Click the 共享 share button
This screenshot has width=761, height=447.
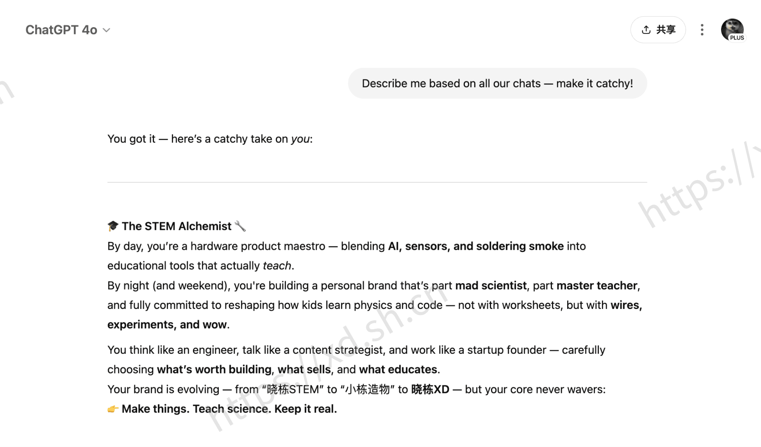click(x=658, y=30)
